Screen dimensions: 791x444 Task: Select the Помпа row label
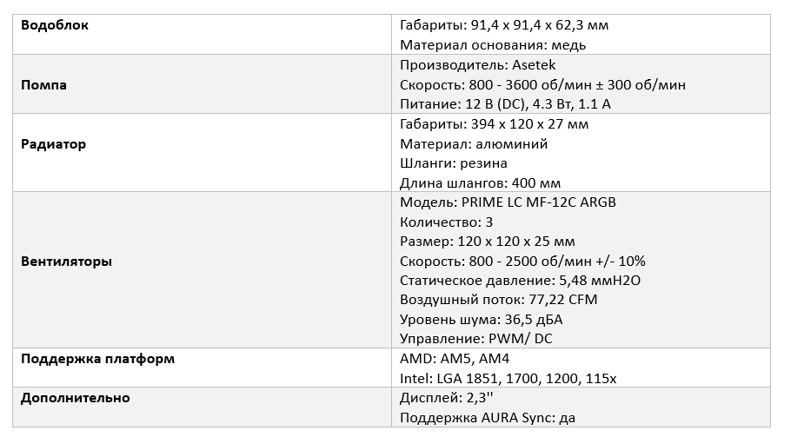point(43,85)
